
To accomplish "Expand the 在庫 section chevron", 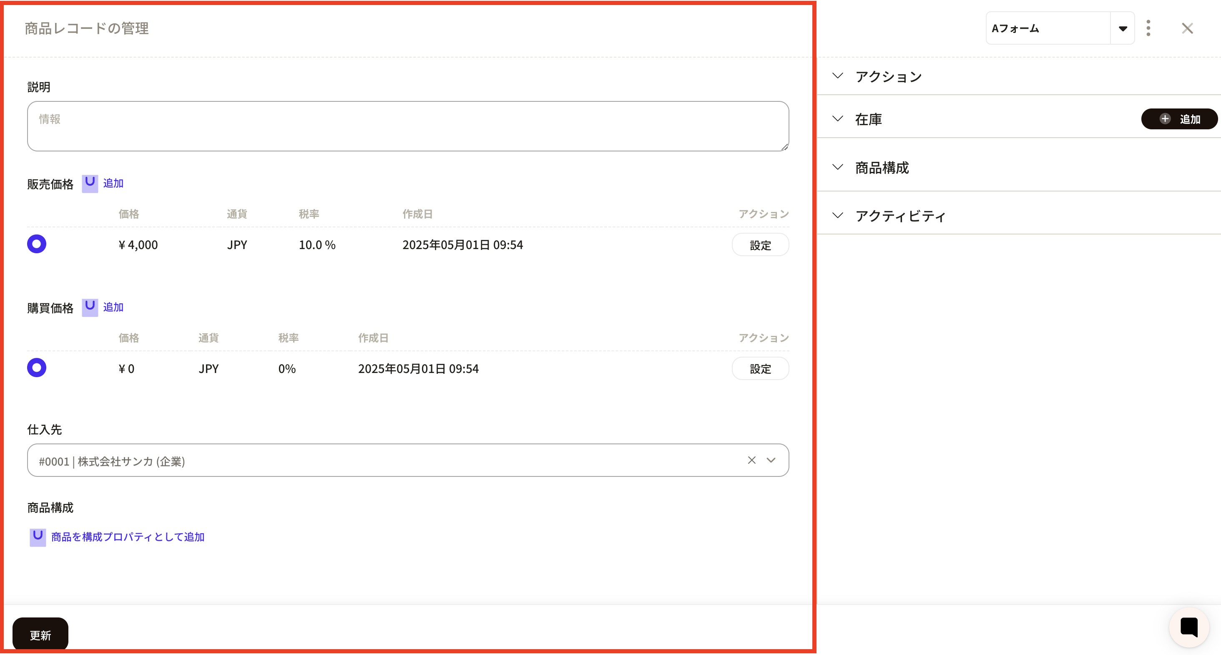I will tap(837, 118).
